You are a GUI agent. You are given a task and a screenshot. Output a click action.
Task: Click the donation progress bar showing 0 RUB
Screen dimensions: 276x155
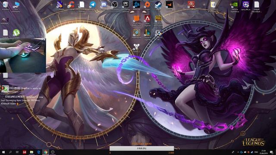[142, 149]
